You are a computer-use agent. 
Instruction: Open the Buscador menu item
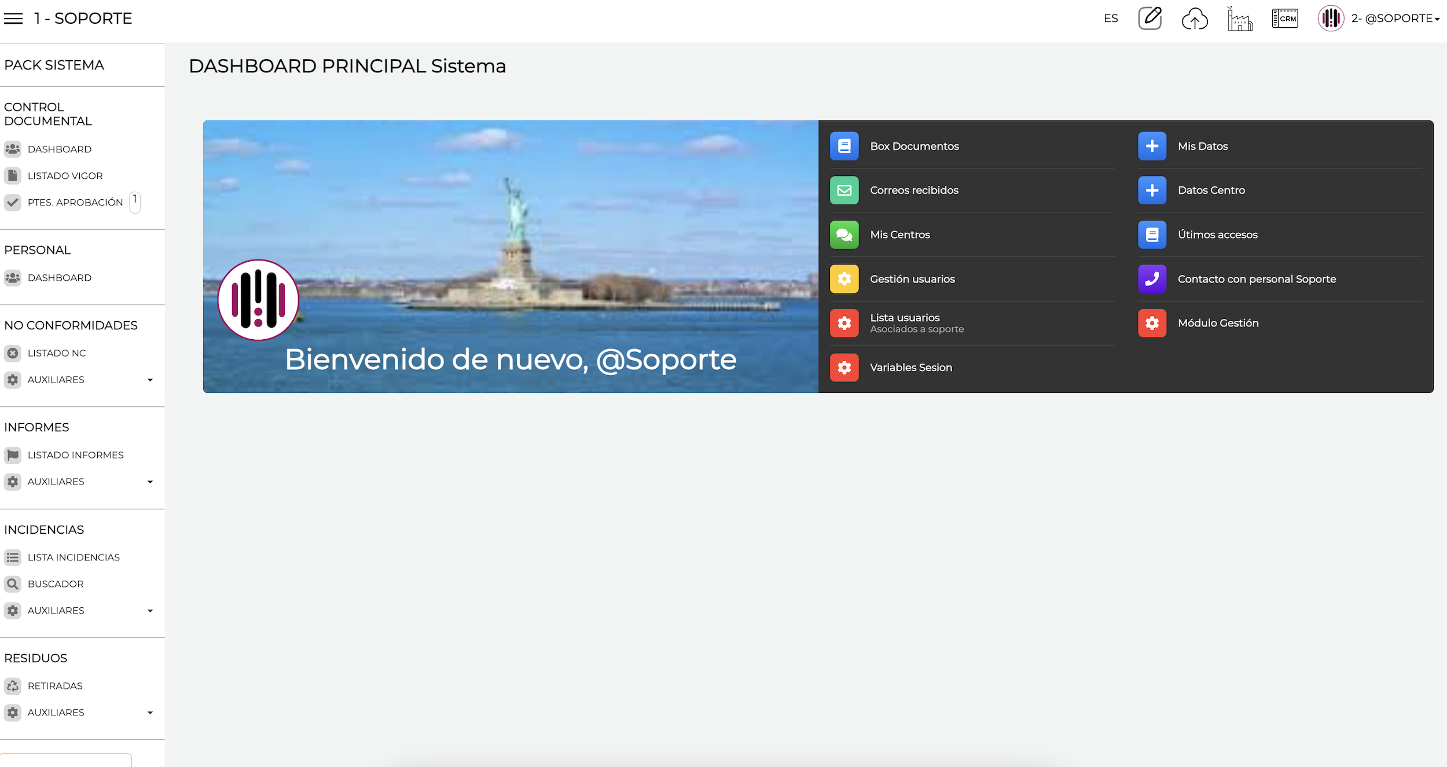tap(56, 584)
